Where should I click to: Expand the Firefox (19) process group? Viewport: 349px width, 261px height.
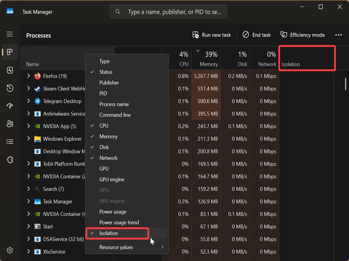28,76
